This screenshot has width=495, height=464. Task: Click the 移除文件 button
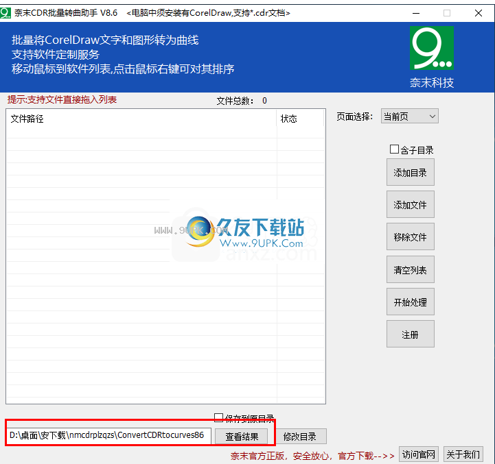click(x=410, y=236)
